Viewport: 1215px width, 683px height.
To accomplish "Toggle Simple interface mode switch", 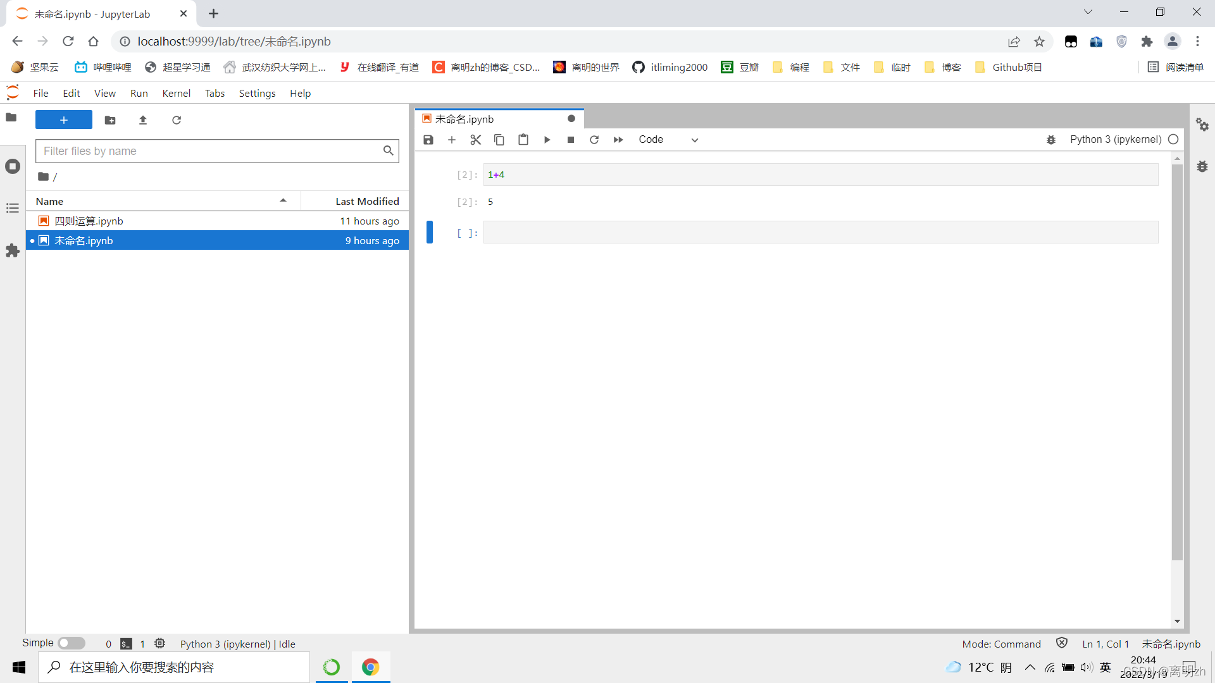I will click(72, 643).
